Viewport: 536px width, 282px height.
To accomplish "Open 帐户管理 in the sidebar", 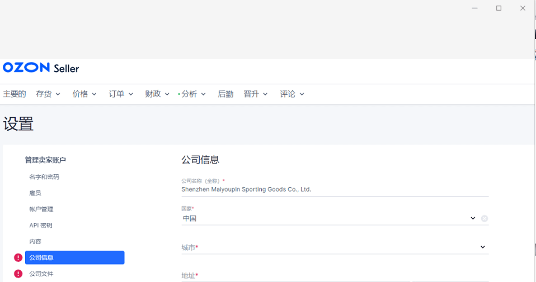I will coord(41,209).
